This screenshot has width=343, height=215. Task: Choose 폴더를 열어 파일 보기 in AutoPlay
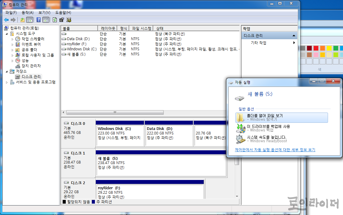click(x=282, y=117)
